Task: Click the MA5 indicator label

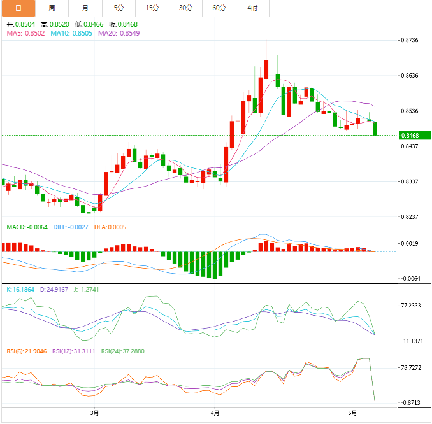Action: (x=25, y=33)
